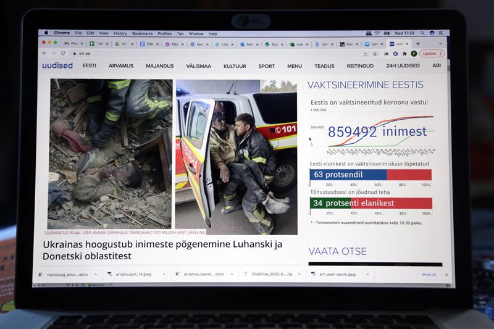The width and height of the screenshot is (494, 329).
Task: Open the Bookmarks menu in the menu bar
Action: [142, 33]
